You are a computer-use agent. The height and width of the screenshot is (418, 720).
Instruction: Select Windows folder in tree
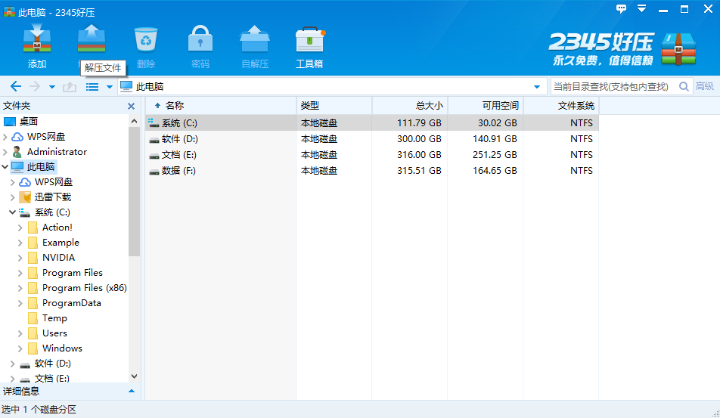click(x=62, y=348)
